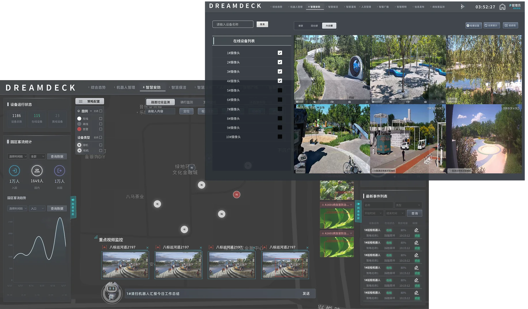Tick the 球机 device type checkbox
Screen dimensions: 528x309
(x=101, y=145)
